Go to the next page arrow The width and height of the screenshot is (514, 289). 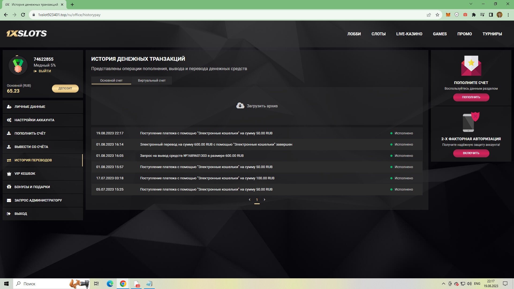[x=264, y=200]
